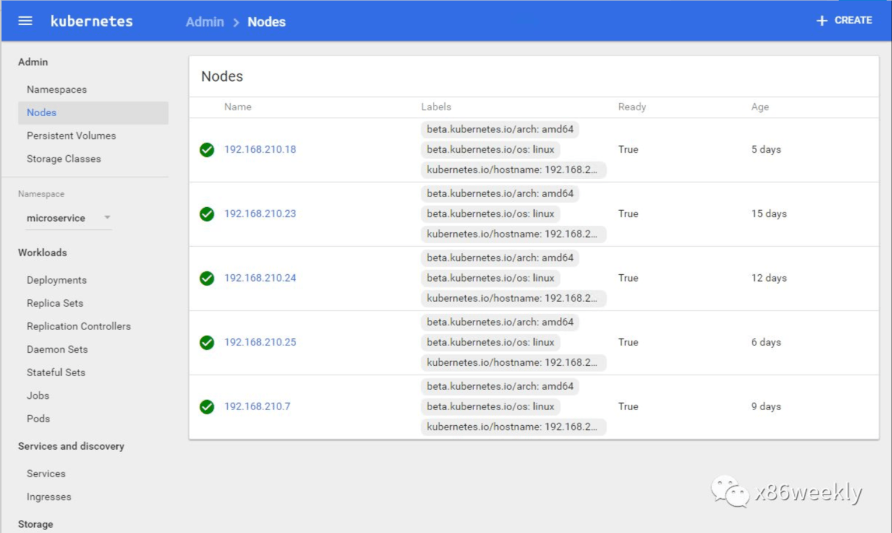The image size is (892, 533).
Task: Click hostname label of 192.168.210.24
Action: 513,298
